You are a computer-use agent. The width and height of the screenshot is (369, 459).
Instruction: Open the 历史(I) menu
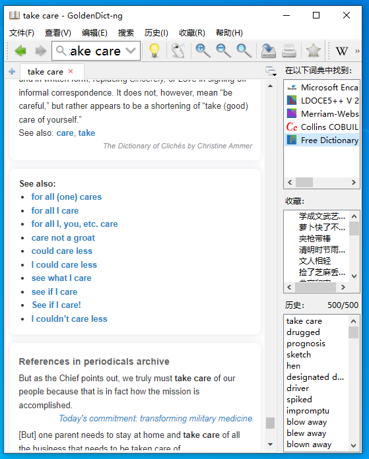[156, 33]
